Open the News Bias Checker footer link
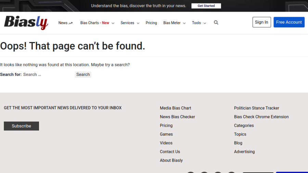The height and width of the screenshot is (173, 308). [177, 117]
